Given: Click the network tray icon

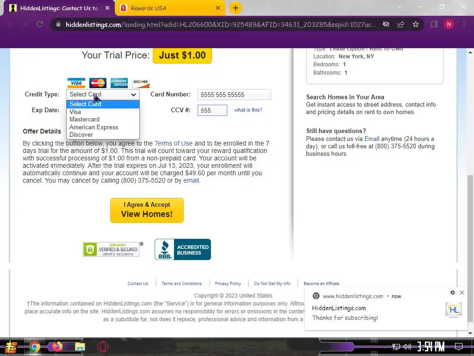Looking at the screenshot, I should pos(396,347).
